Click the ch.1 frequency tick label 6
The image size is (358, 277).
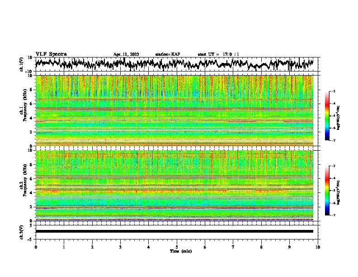32,104
